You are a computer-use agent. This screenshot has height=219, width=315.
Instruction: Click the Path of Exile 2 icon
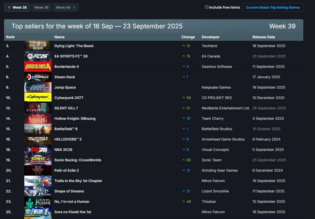click(x=38, y=170)
